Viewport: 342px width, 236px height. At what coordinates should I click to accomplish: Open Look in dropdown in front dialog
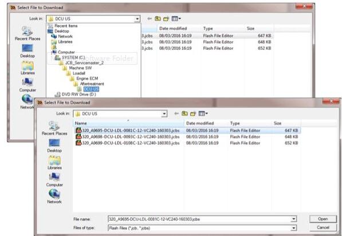(164, 113)
